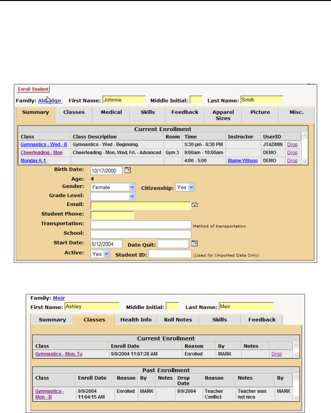Open Gymnastics - Wed - B class link
Viewport: 331px width, 413px height.
tap(44, 145)
